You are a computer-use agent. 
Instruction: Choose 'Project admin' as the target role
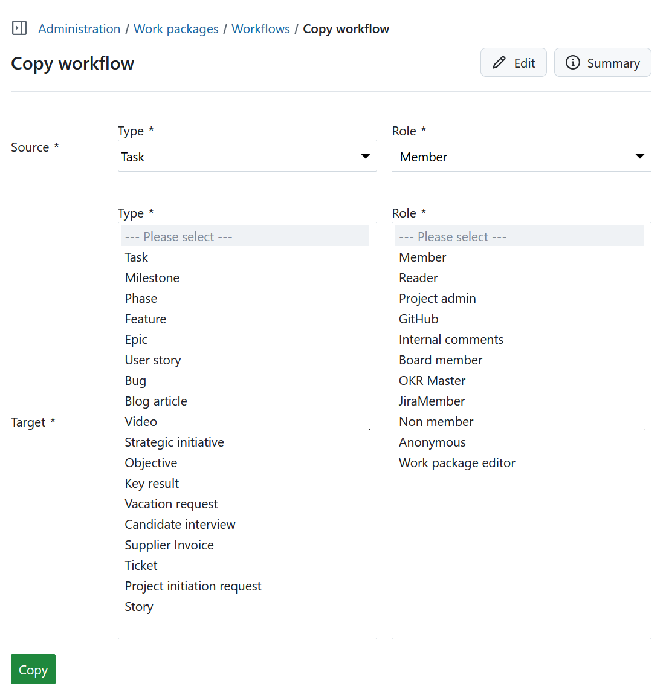pos(437,298)
